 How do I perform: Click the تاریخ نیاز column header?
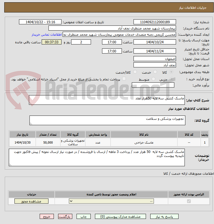(x=22, y=135)
